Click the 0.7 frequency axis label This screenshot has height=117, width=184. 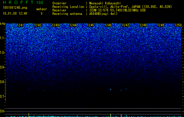coord(2,97)
